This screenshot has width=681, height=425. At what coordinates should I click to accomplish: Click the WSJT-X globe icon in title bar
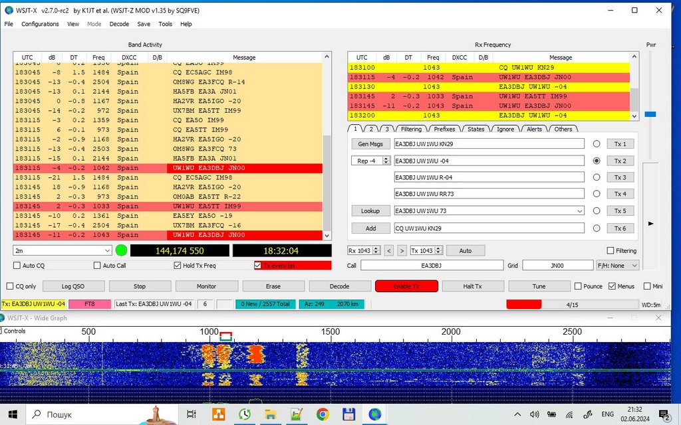coord(9,10)
